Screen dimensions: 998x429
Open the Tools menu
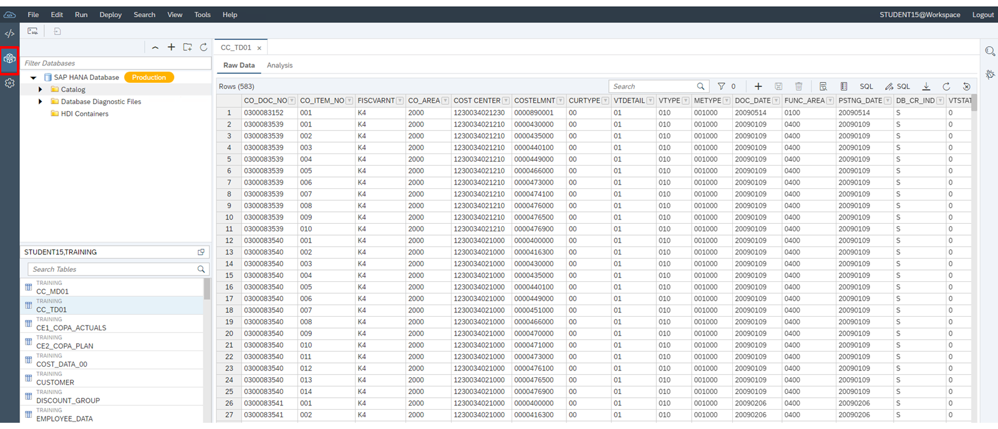(x=202, y=14)
